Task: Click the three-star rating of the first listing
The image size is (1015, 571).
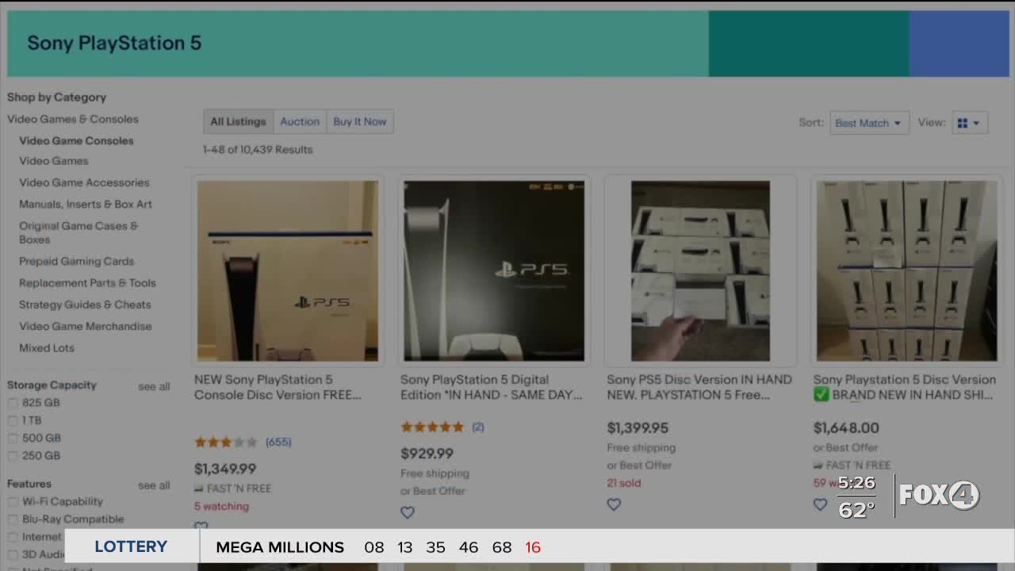Action: (226, 443)
